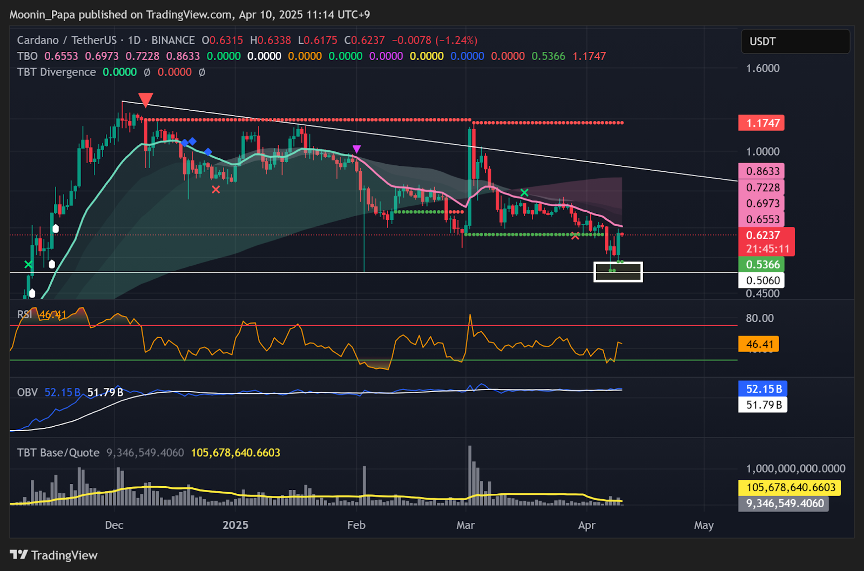This screenshot has width=864, height=571.
Task: Click the Apr label on the time axis
Action: [587, 525]
